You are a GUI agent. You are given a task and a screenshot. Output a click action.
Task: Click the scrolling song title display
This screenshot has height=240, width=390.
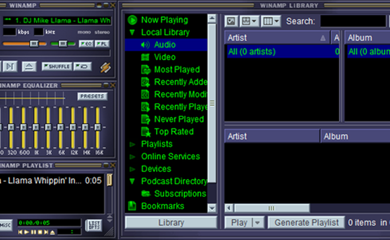click(57, 21)
